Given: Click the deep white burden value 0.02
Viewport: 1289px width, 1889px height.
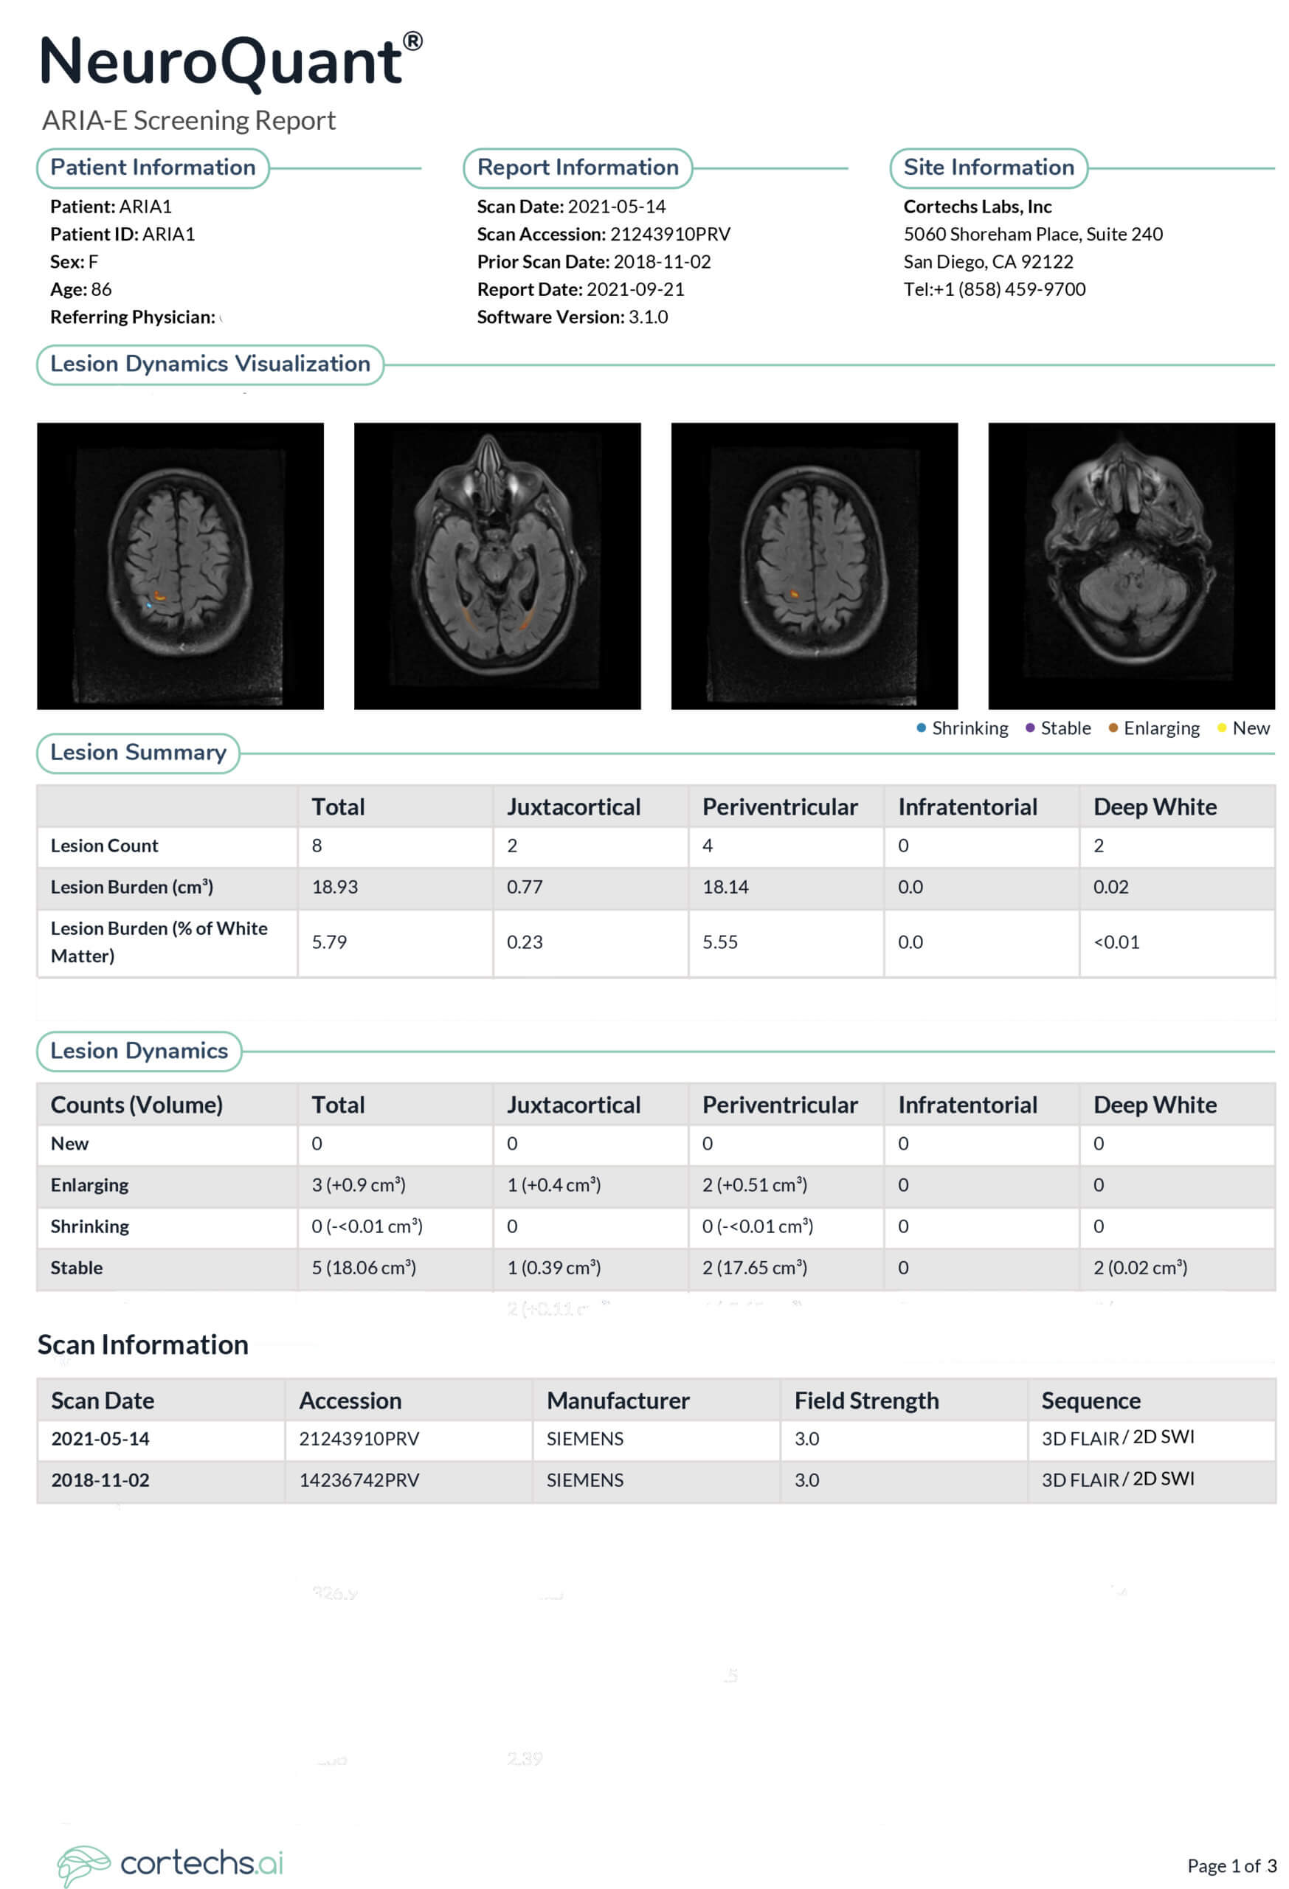Looking at the screenshot, I should (x=1111, y=888).
